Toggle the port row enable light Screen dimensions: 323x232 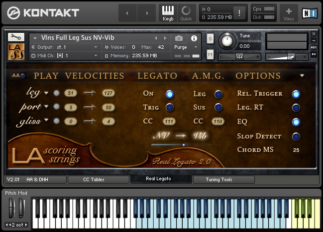(x=56, y=107)
